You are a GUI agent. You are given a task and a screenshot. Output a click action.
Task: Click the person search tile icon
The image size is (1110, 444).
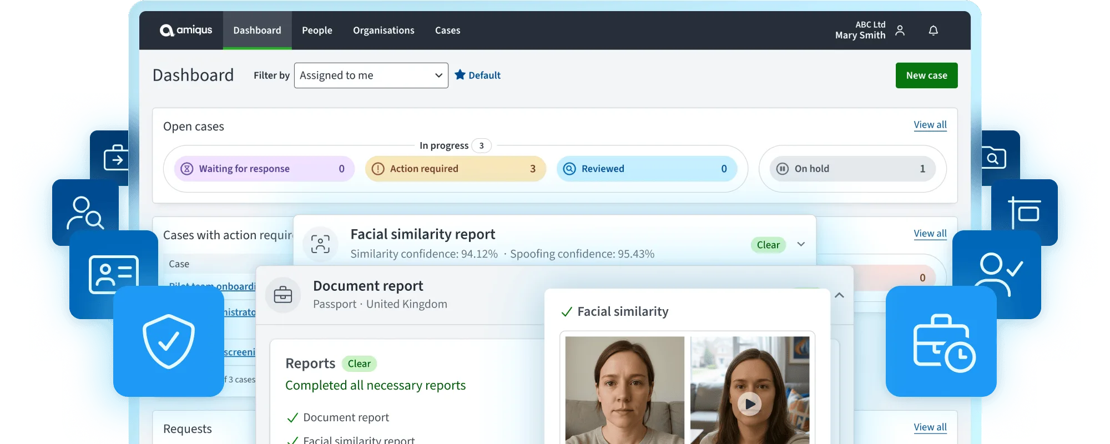pos(85,213)
